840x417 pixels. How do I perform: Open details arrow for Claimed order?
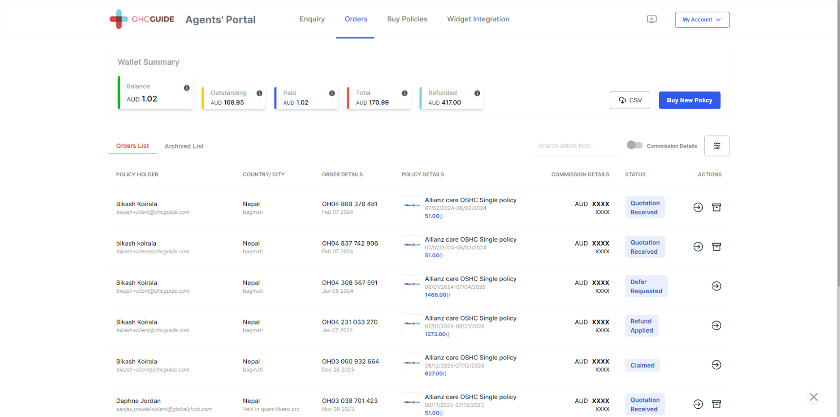tap(716, 365)
